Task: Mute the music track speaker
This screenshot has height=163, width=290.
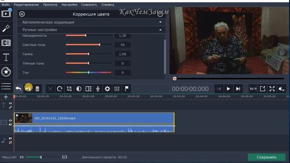Action: click(x=10, y=138)
